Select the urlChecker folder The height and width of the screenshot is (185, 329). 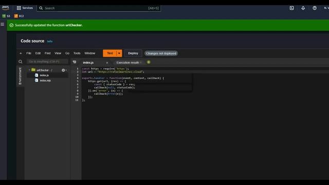pos(42,70)
